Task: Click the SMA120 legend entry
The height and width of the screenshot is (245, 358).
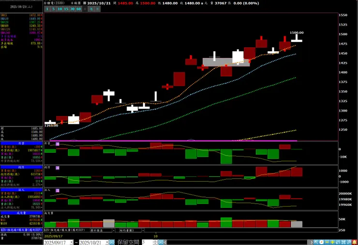Action: pyautogui.click(x=21, y=29)
